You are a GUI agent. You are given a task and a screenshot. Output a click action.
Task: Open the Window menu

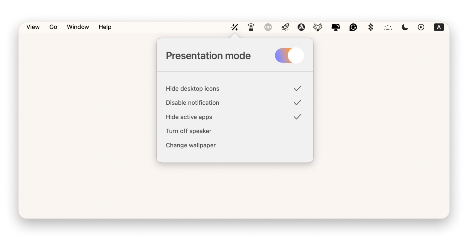click(78, 27)
